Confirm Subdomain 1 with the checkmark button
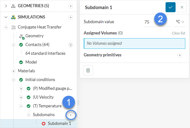This screenshot has width=190, height=128. tap(171, 7)
